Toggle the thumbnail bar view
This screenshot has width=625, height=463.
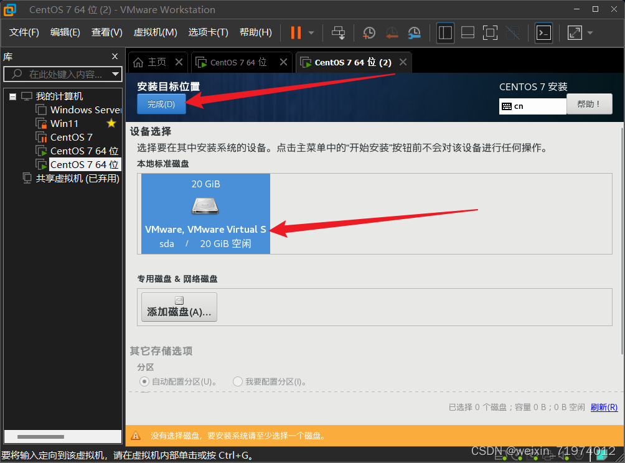coord(468,33)
